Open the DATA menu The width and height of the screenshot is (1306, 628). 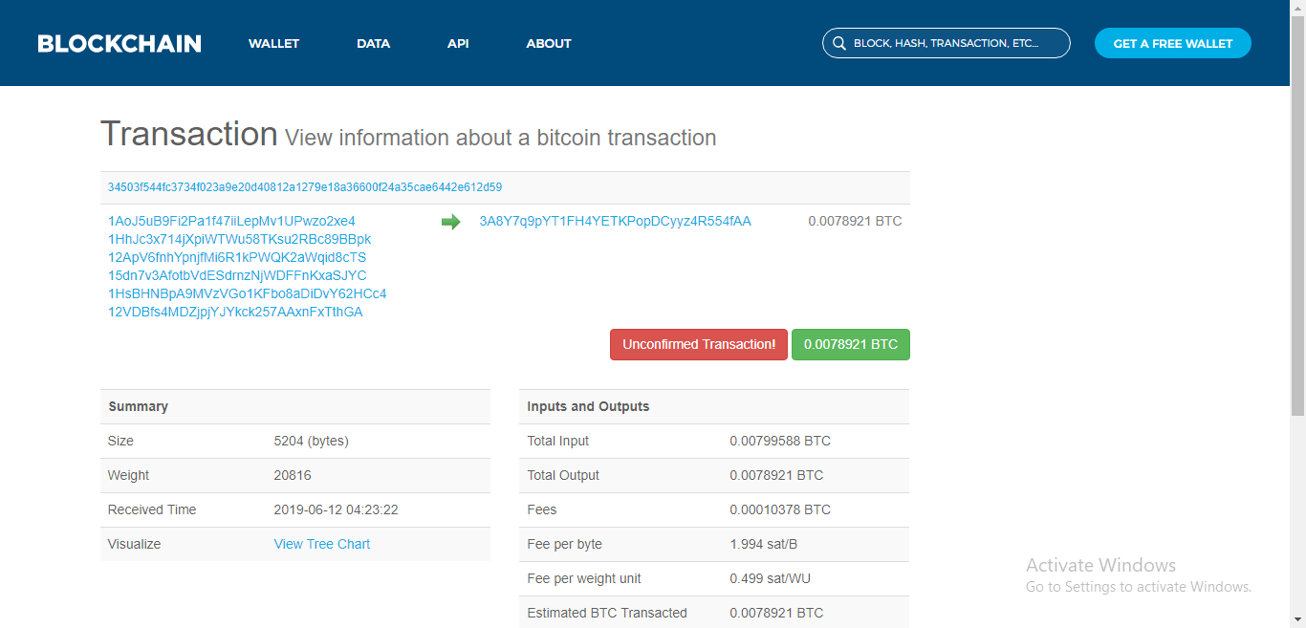373,43
